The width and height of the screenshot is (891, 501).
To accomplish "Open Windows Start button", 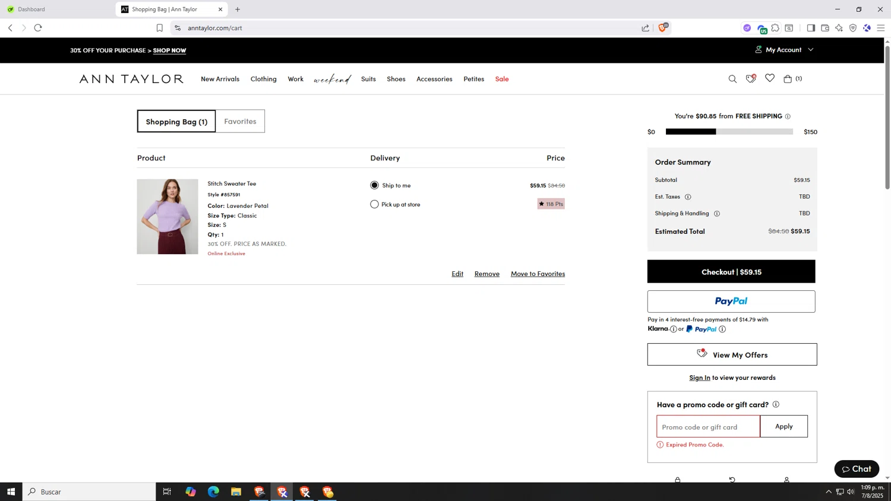I will point(11,492).
